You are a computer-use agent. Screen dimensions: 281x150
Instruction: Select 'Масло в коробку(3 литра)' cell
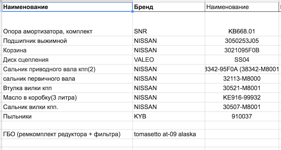(67, 98)
